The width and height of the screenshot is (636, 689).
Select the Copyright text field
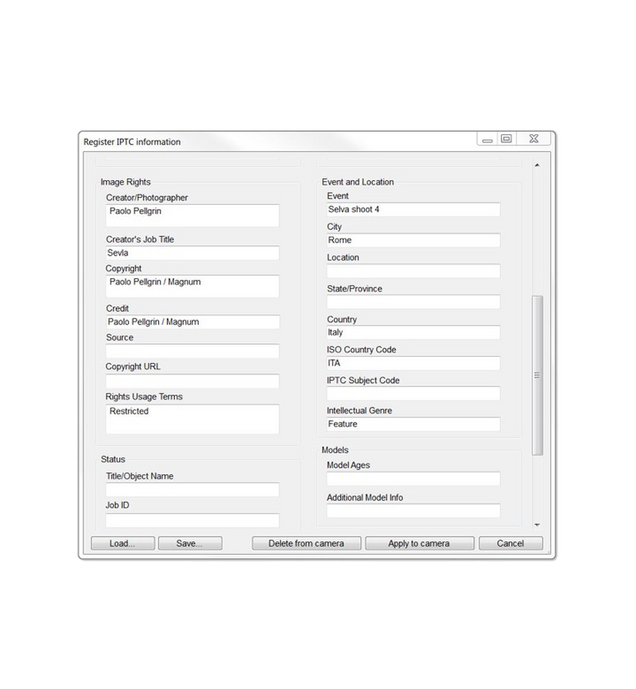tap(192, 286)
